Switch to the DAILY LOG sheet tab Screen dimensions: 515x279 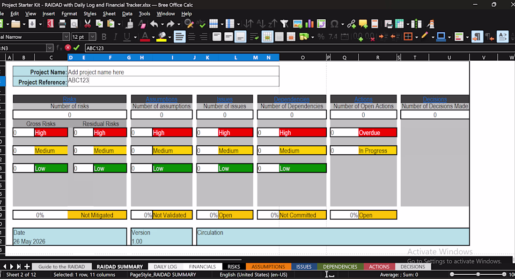pyautogui.click(x=165, y=266)
